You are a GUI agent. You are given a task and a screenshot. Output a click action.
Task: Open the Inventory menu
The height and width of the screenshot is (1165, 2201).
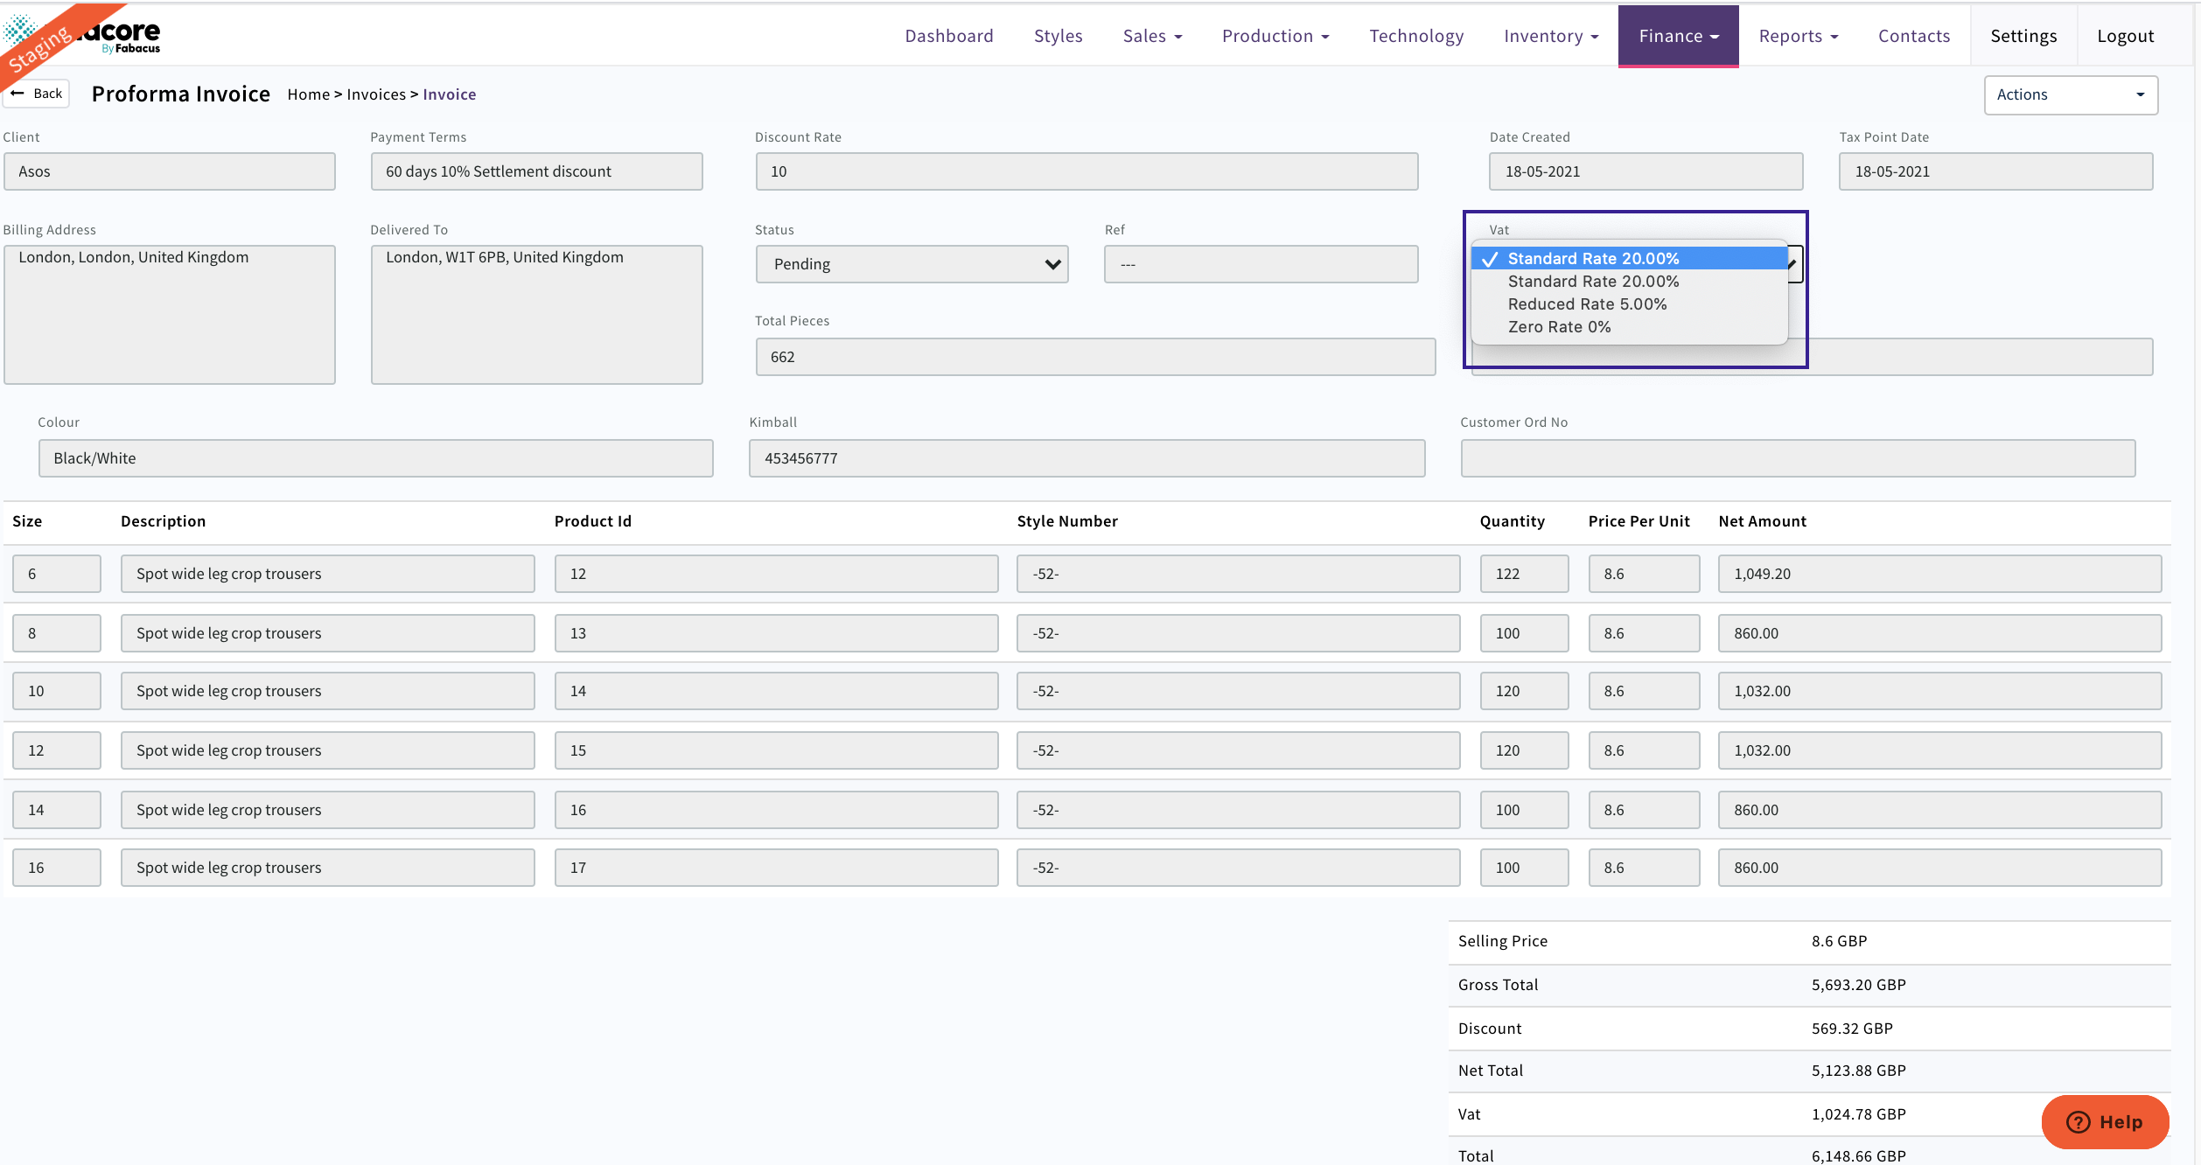(1550, 36)
